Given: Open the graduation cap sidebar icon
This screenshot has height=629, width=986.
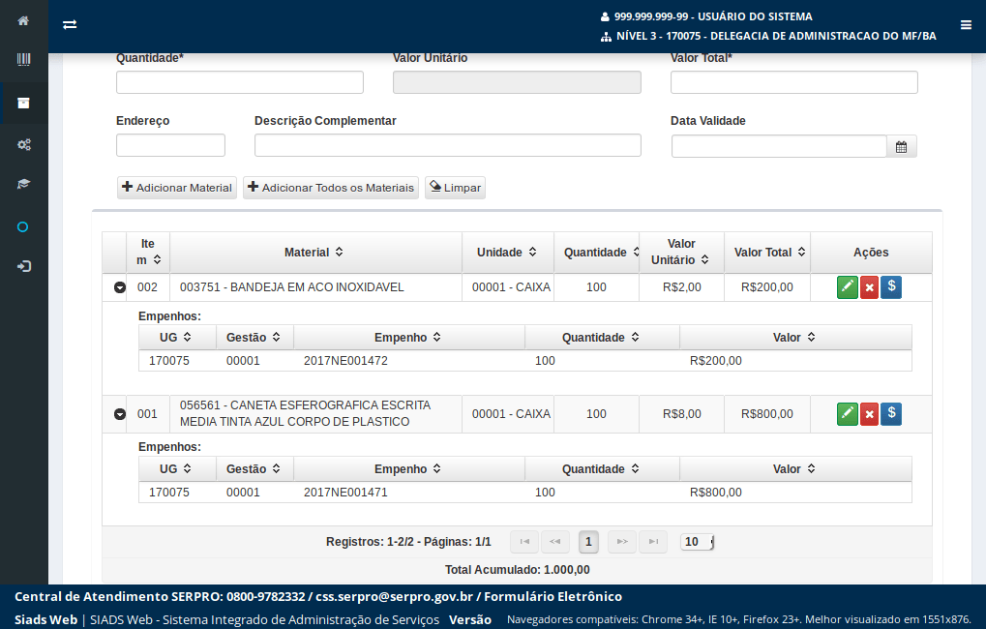Looking at the screenshot, I should pyautogui.click(x=23, y=184).
